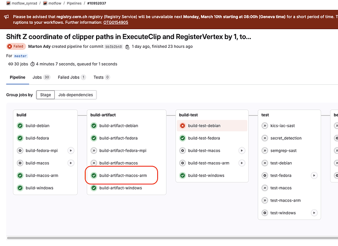338x246 pixels.
Task: Open the test-macos job
Action: [281, 188]
